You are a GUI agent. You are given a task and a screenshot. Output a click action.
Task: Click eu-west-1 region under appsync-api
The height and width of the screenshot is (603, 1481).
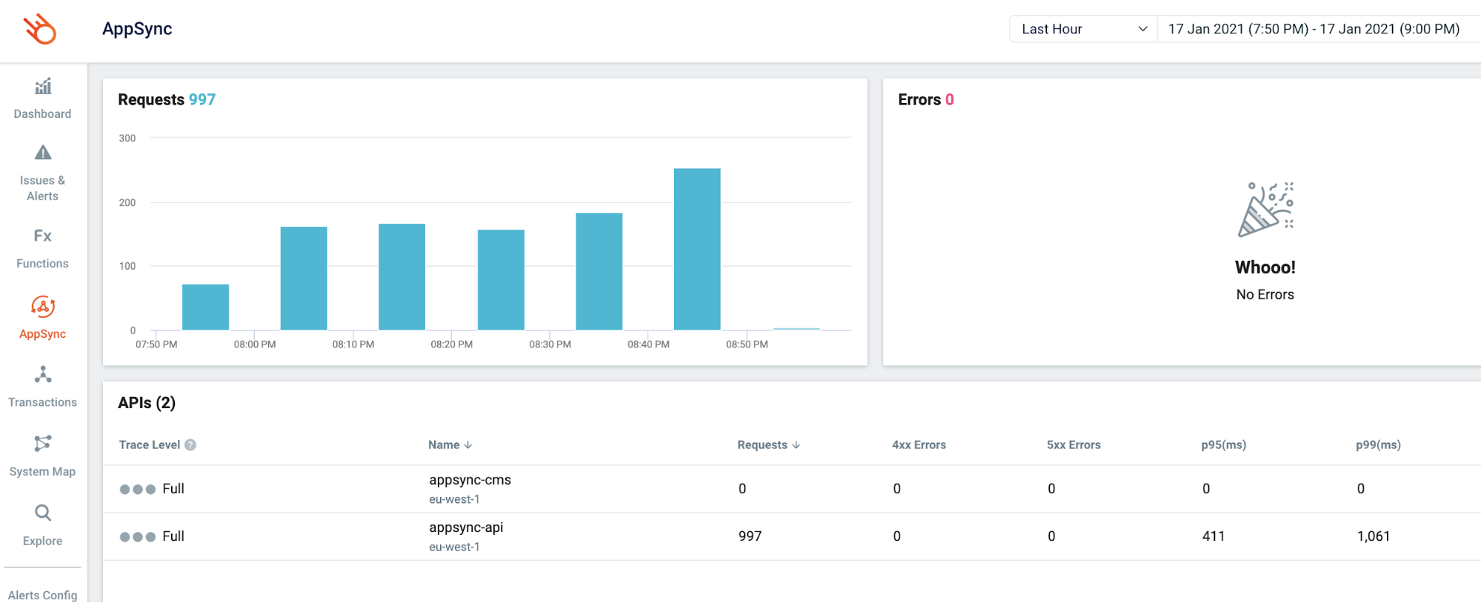(454, 547)
